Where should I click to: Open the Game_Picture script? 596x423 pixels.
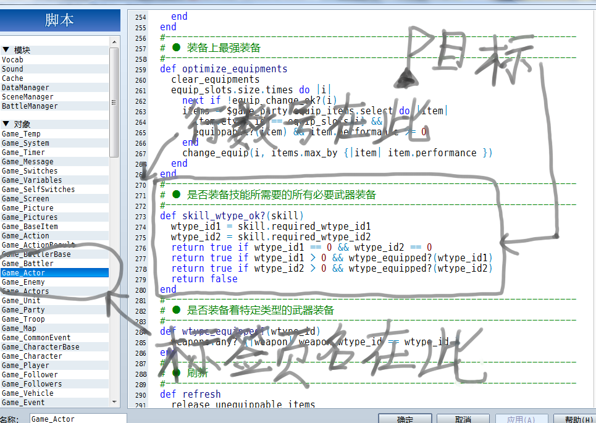click(x=54, y=208)
